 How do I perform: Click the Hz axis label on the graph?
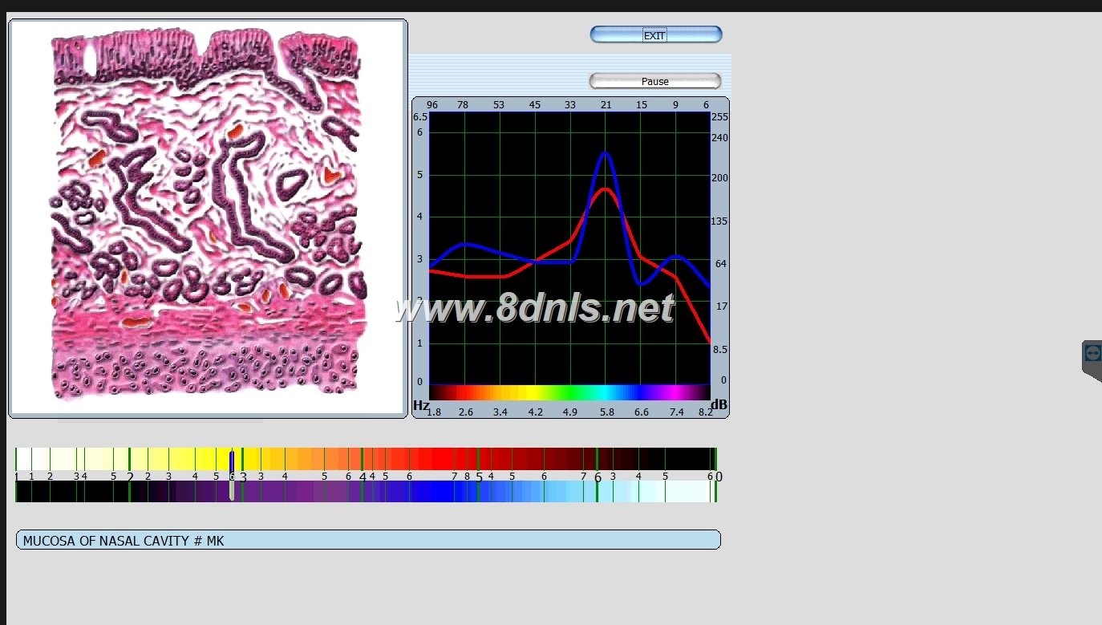tap(420, 405)
